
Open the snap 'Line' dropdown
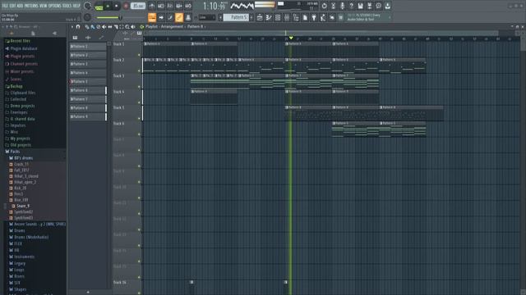207,17
